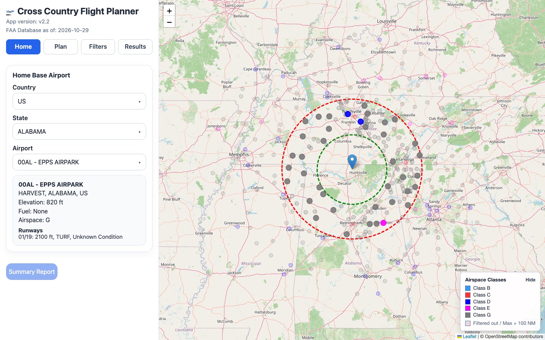Click the blue home base map pin

[352, 162]
